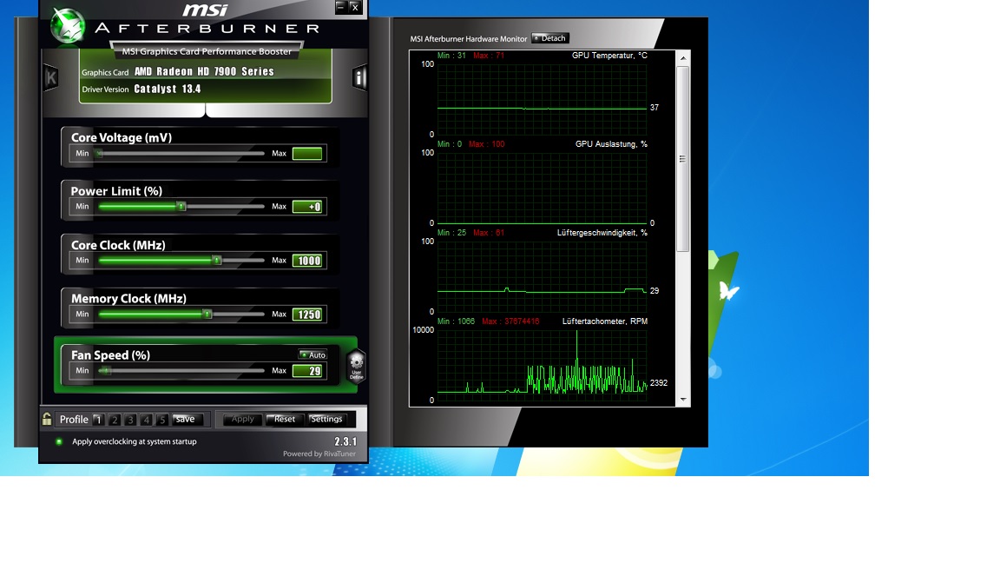The width and height of the screenshot is (1000, 563).
Task: Click the Afterburner logo emblem
Action: tap(68, 26)
